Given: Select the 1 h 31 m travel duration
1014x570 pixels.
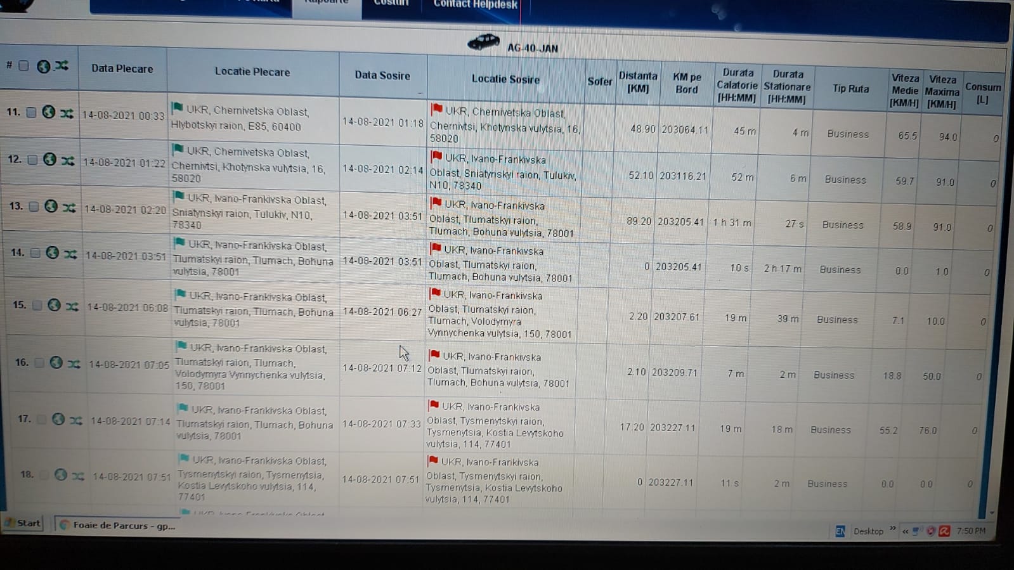Looking at the screenshot, I should tap(732, 223).
